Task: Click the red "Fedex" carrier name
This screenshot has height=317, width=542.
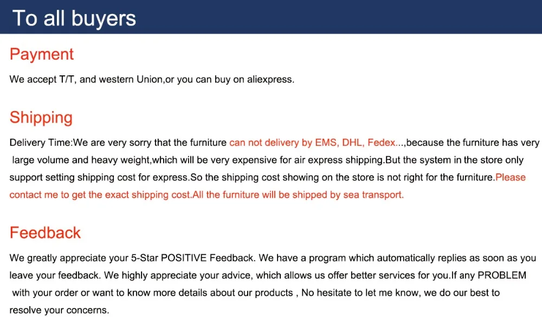Action: [382, 143]
